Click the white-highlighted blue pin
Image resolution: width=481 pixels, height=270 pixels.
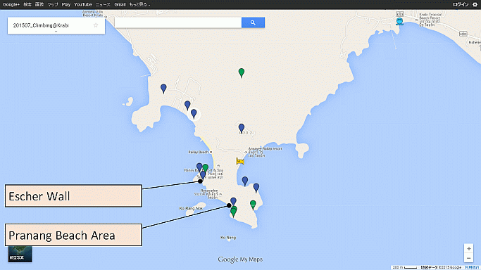[x=194, y=114]
